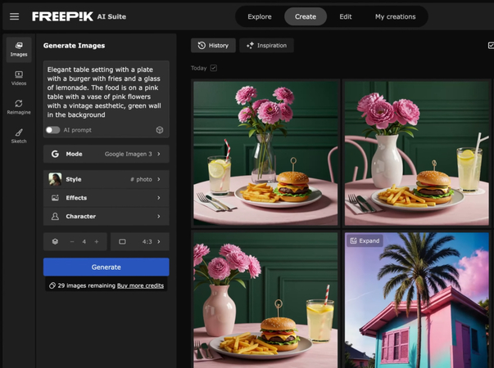Decrease image count with minus button
Viewport: 494px width, 368px height.
pos(72,241)
